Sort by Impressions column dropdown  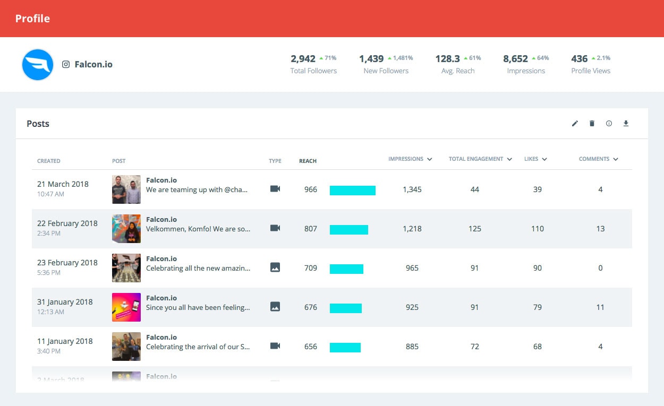click(410, 159)
